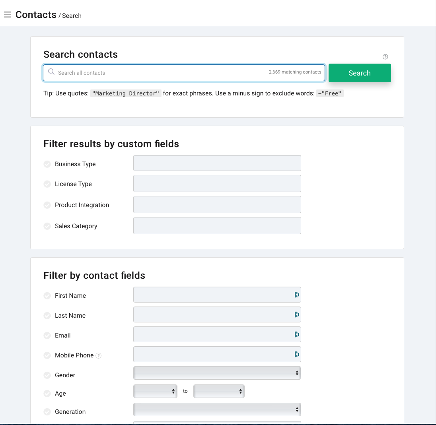Go to Contacts via the breadcrumb heading

[x=36, y=15]
